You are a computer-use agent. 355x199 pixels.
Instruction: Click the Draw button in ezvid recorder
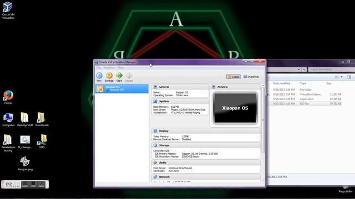pyautogui.click(x=41, y=185)
